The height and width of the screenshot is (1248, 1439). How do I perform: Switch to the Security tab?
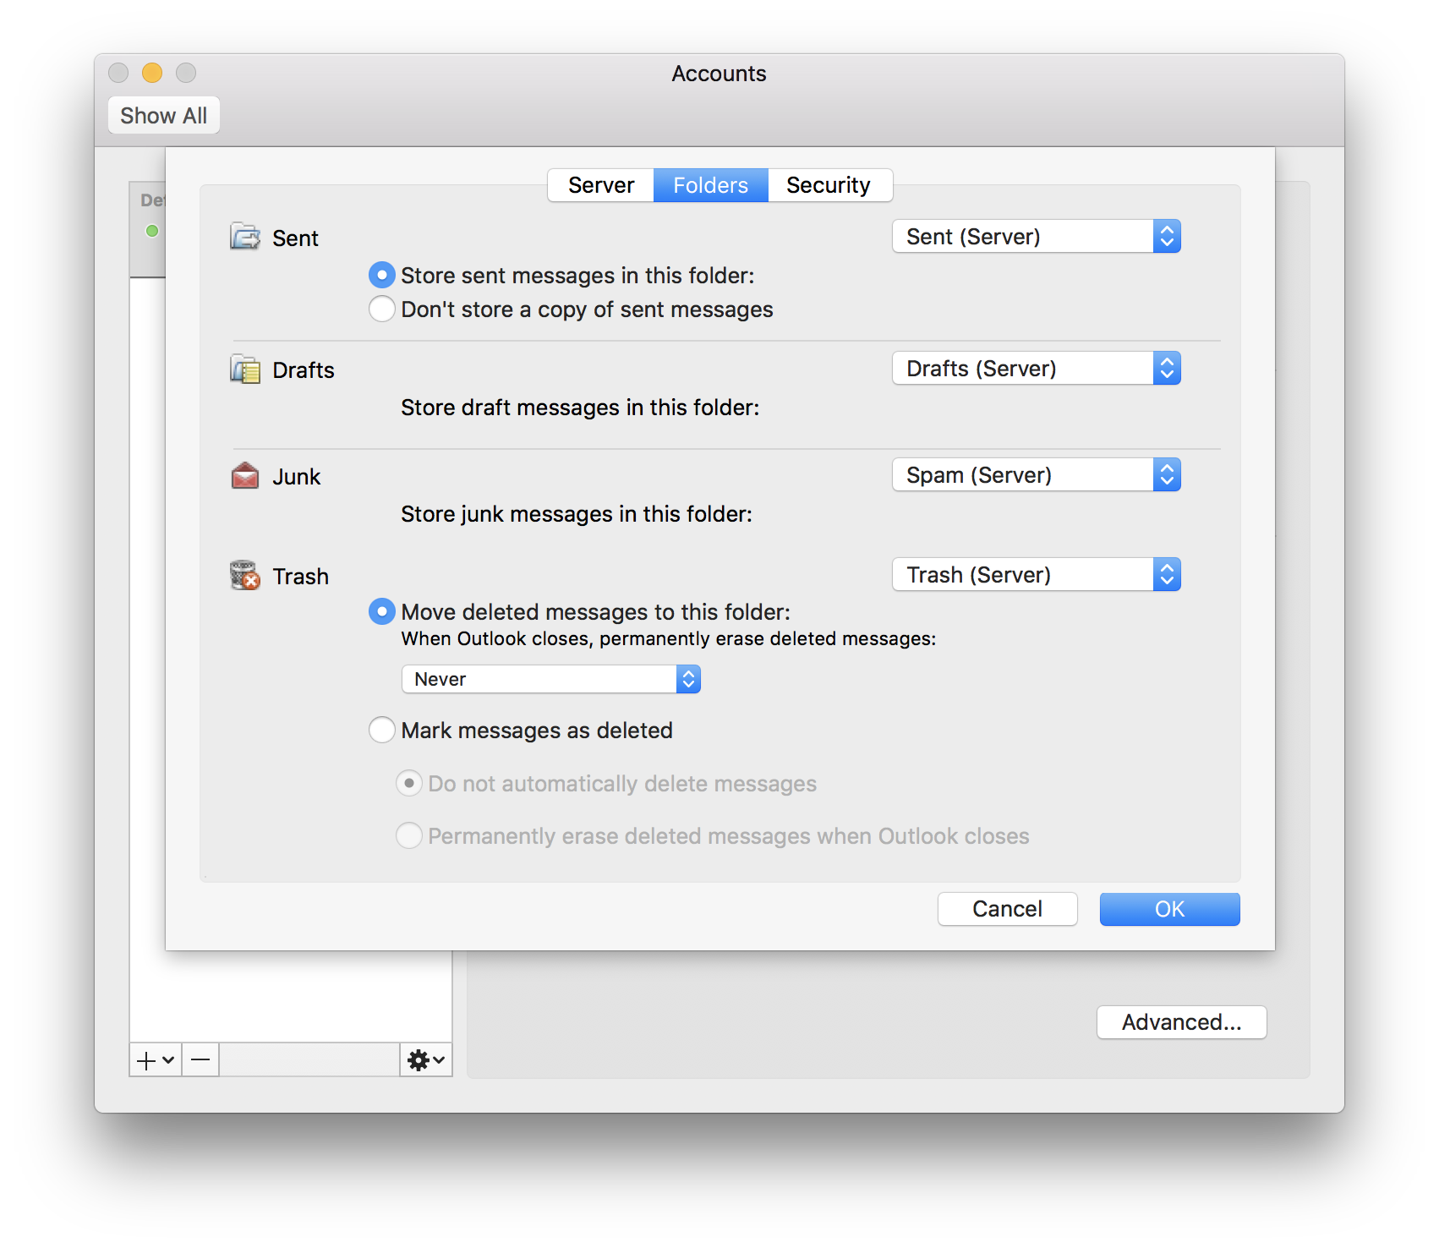pos(828,185)
